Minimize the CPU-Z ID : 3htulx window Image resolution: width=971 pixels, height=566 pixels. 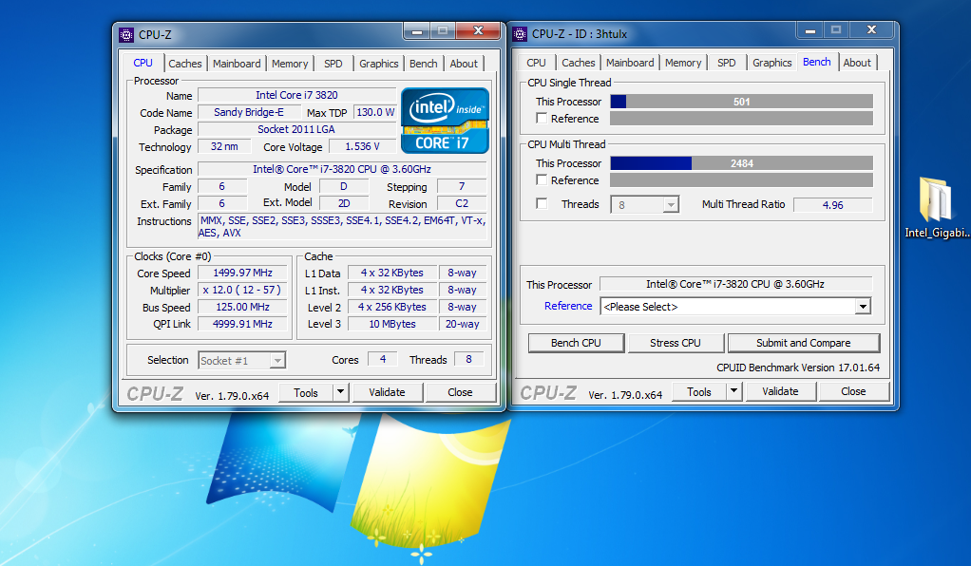tap(810, 29)
